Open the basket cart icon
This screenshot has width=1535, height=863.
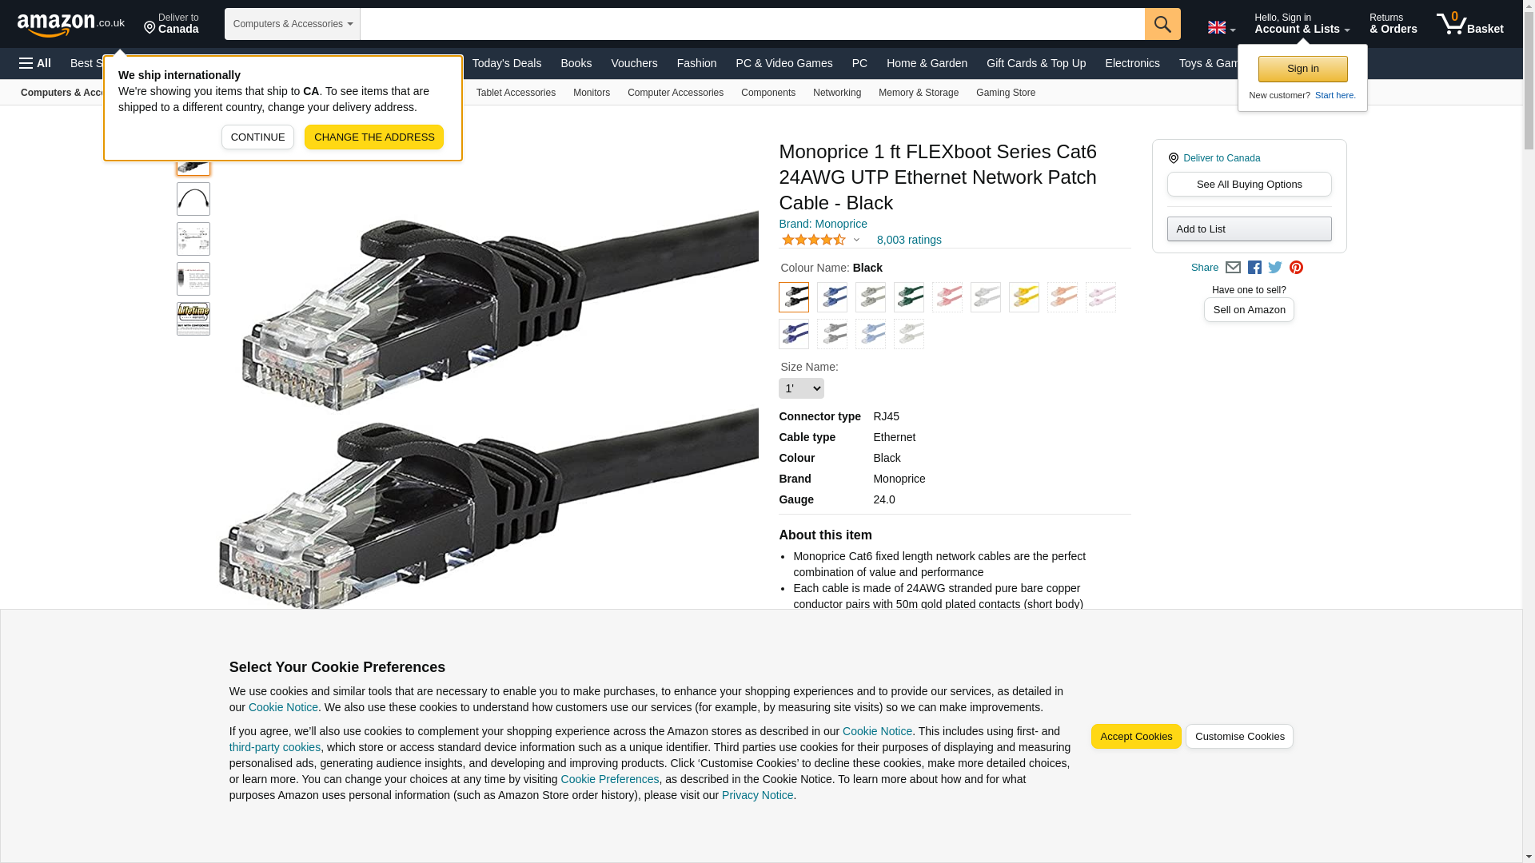point(1469,24)
